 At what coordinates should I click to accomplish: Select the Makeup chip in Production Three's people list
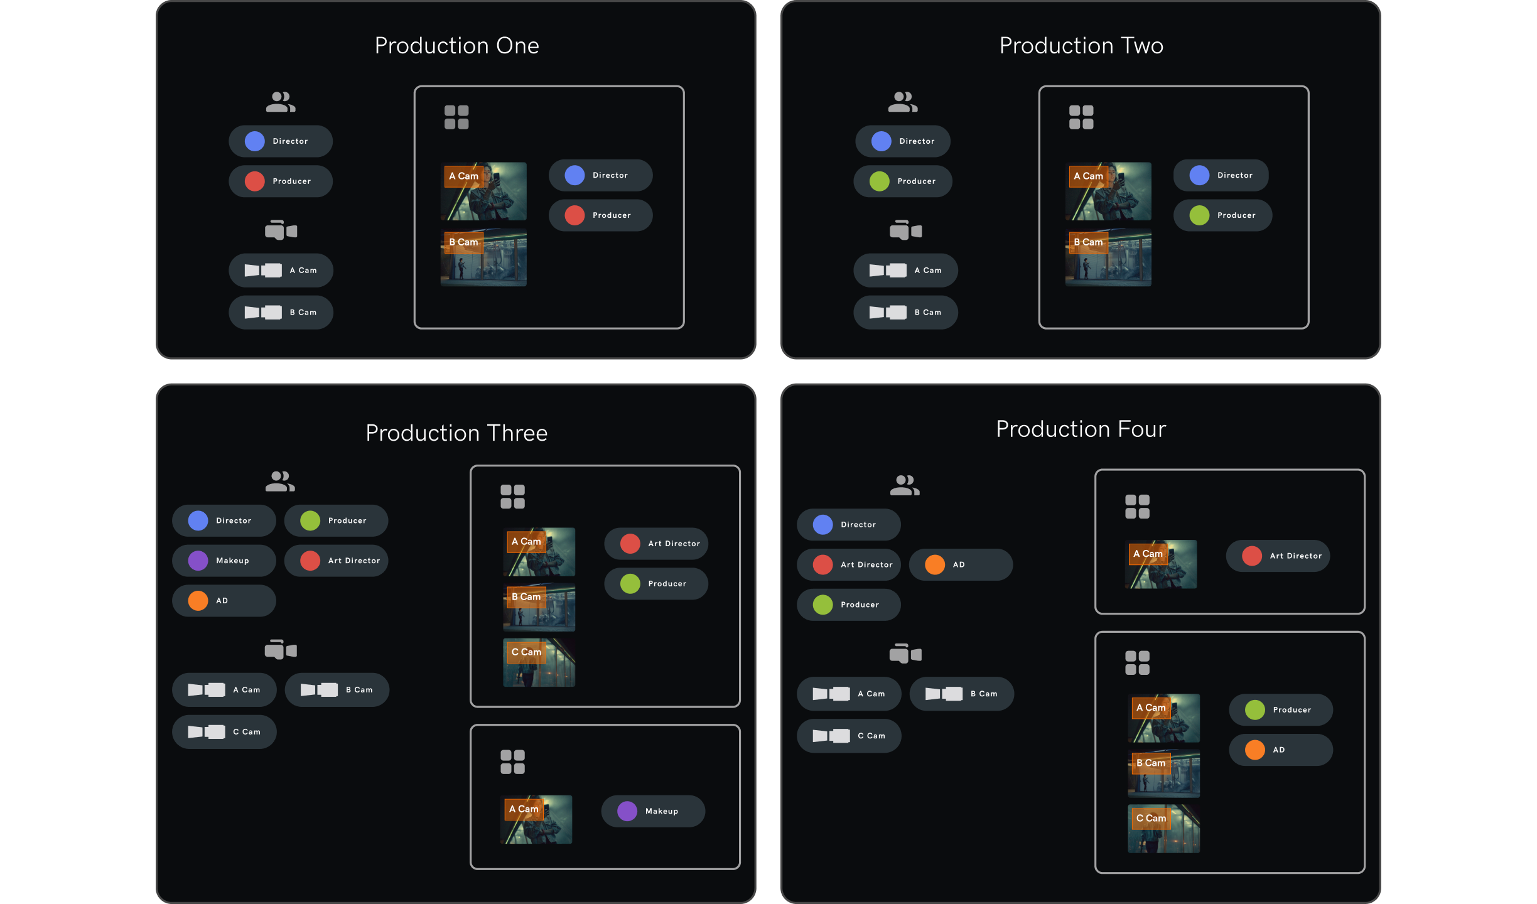(224, 561)
